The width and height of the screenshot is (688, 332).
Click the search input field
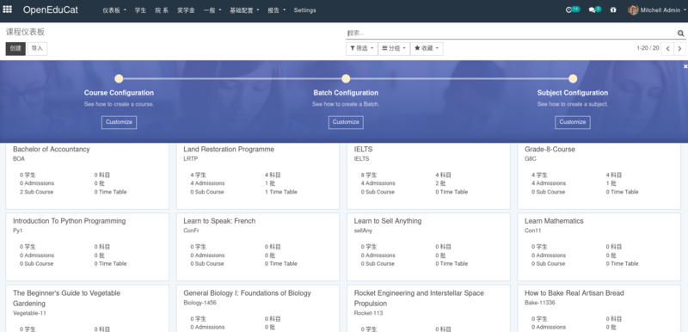coord(511,34)
